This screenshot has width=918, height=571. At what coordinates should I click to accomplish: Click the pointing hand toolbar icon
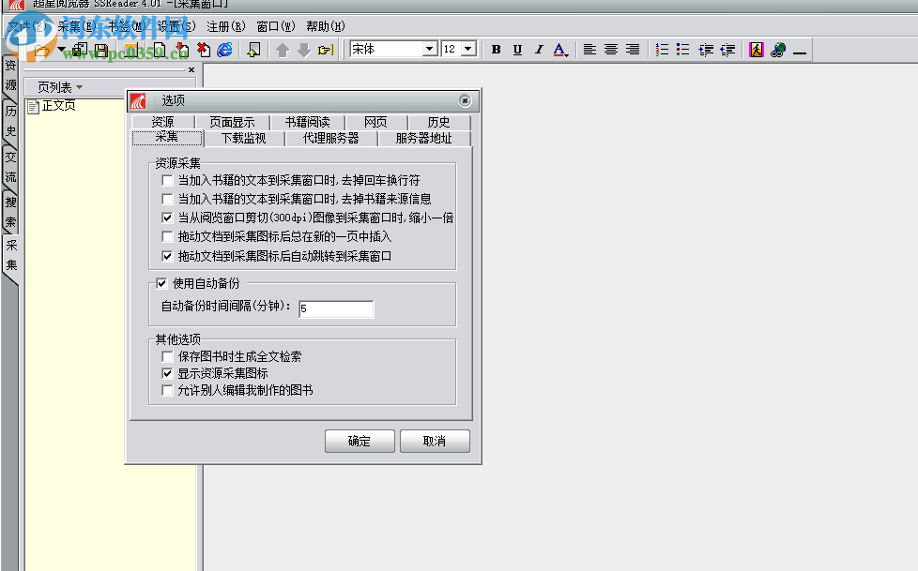pyautogui.click(x=326, y=51)
